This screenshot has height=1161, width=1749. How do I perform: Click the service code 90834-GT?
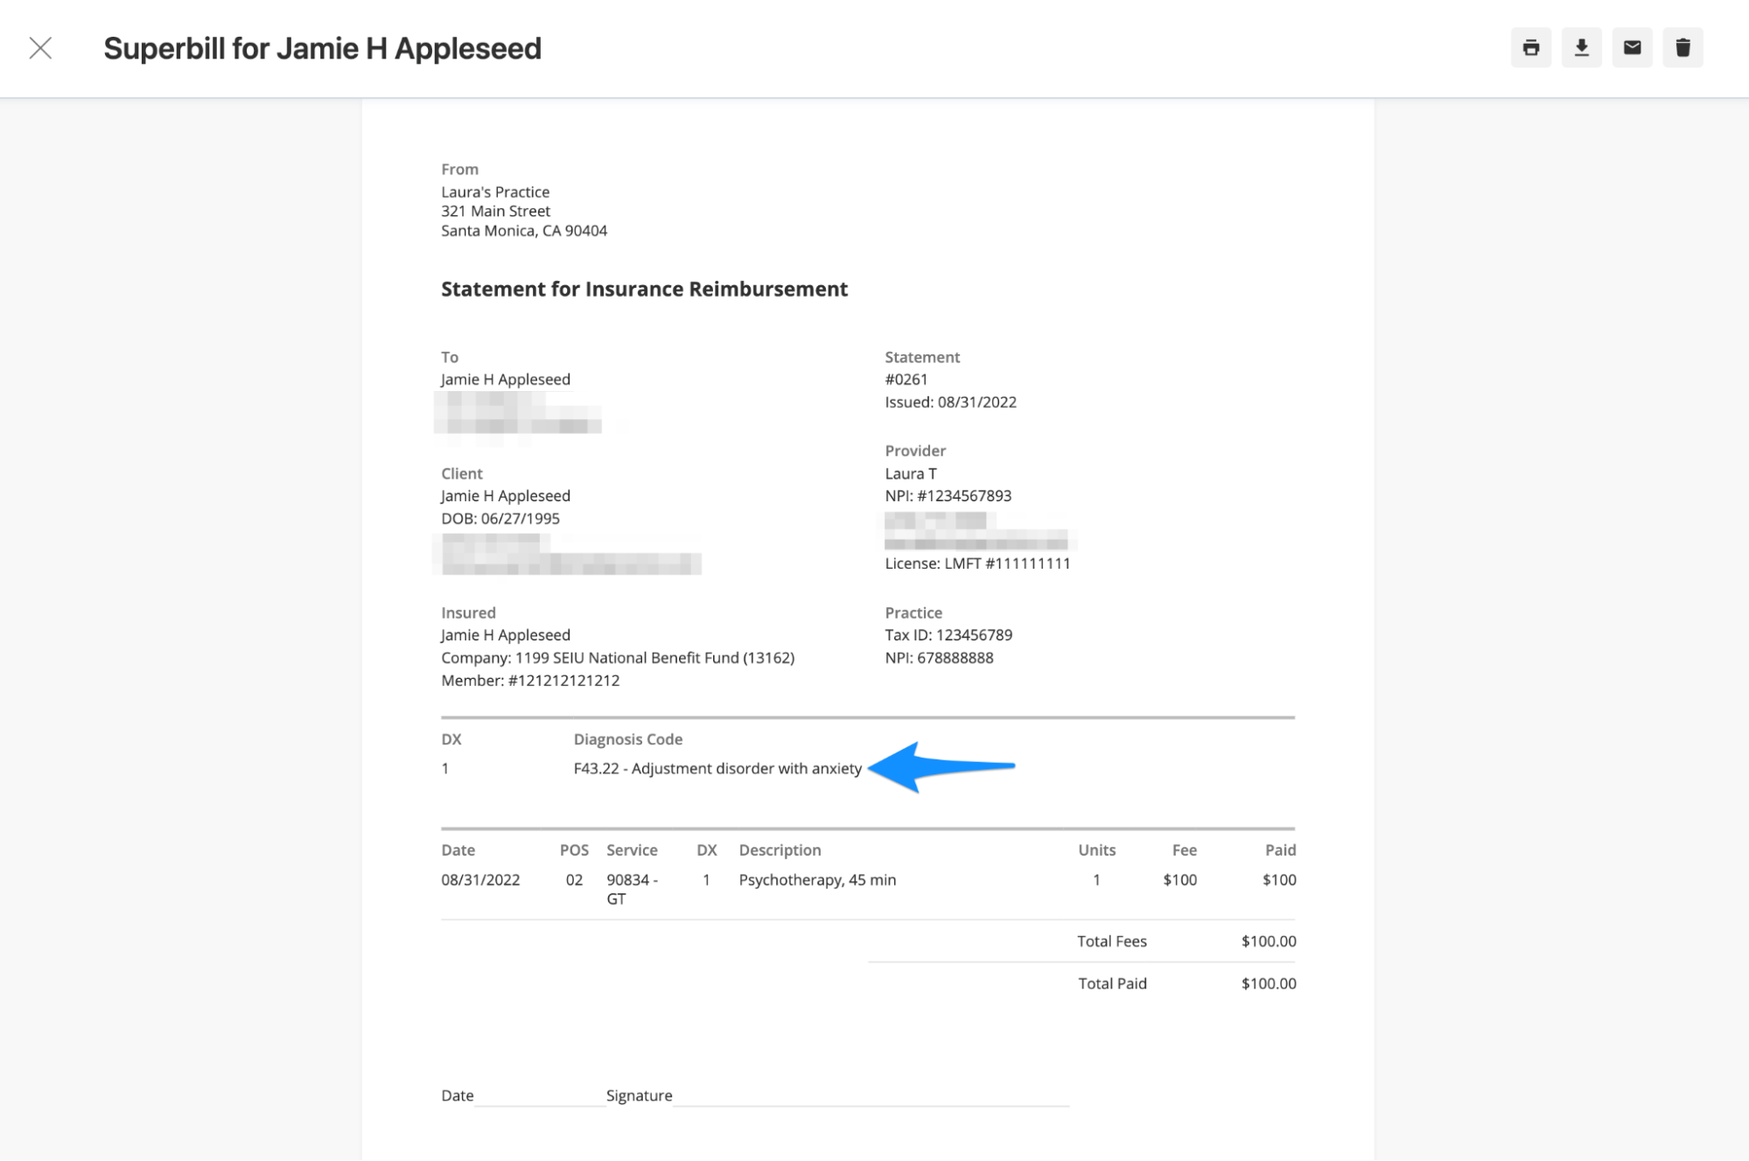pyautogui.click(x=630, y=889)
